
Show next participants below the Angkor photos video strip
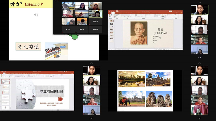(200, 118)
